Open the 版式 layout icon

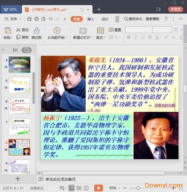[100, 31]
